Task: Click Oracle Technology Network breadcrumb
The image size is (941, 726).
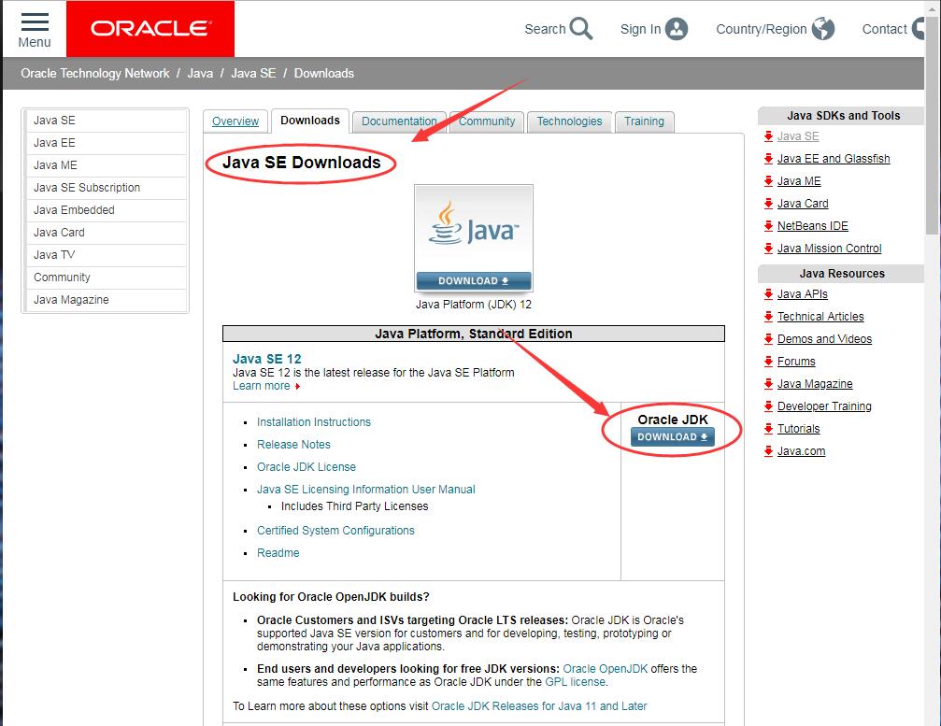Action: pyautogui.click(x=94, y=73)
